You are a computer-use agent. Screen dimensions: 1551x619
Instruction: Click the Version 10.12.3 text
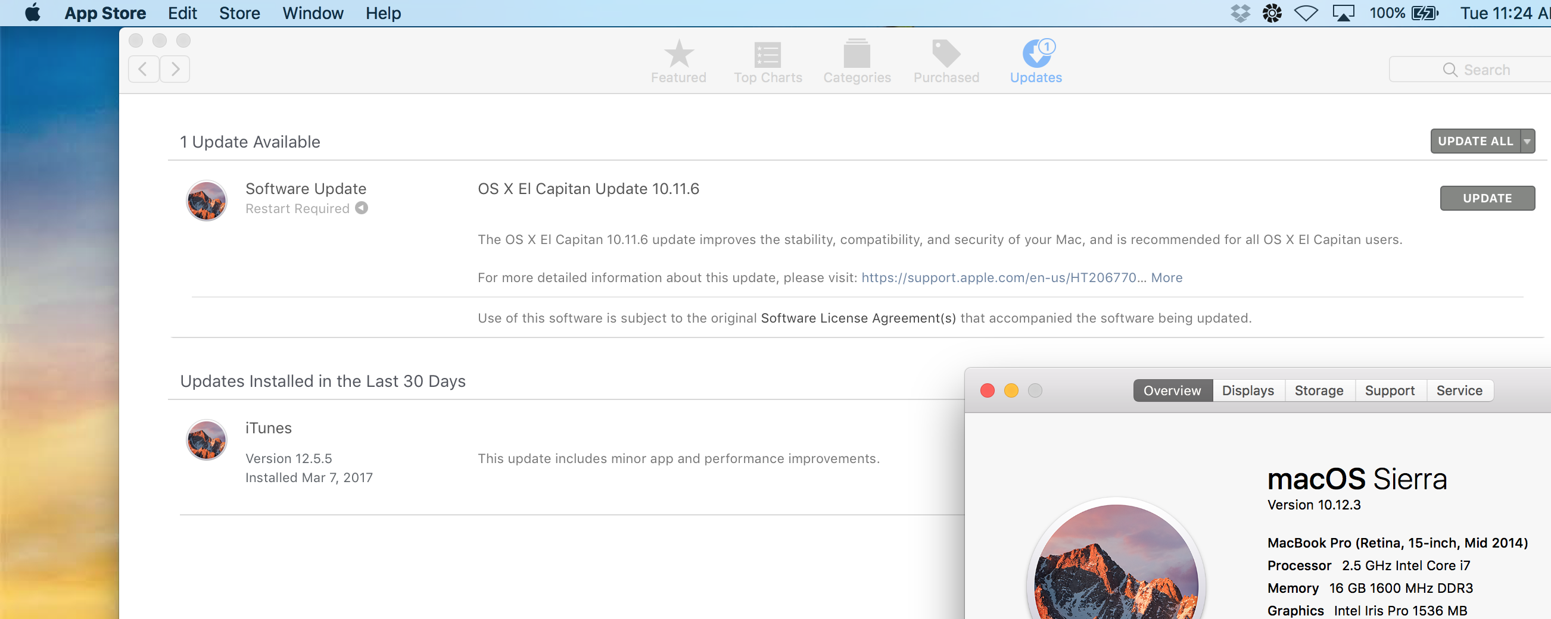[x=1314, y=505]
